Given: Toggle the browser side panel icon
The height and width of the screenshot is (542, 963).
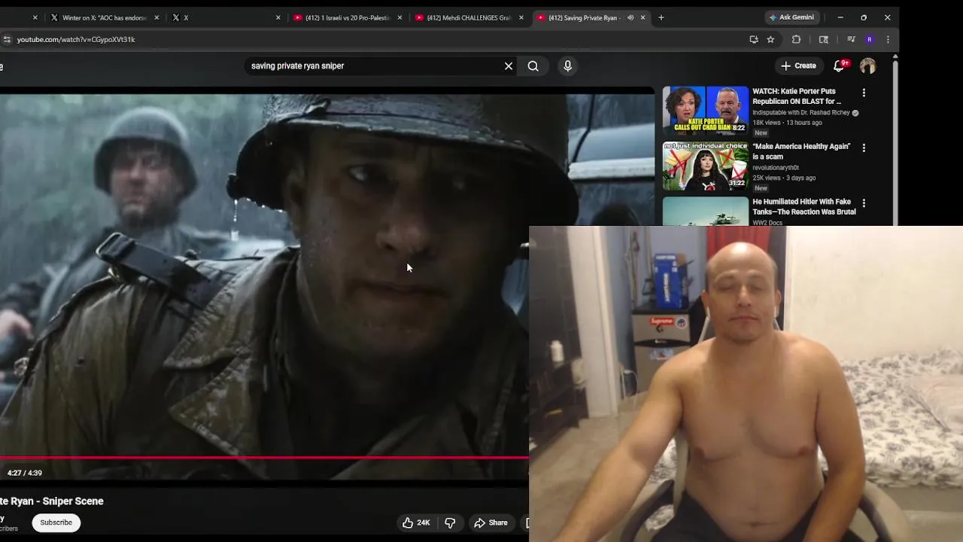Looking at the screenshot, I should (824, 39).
